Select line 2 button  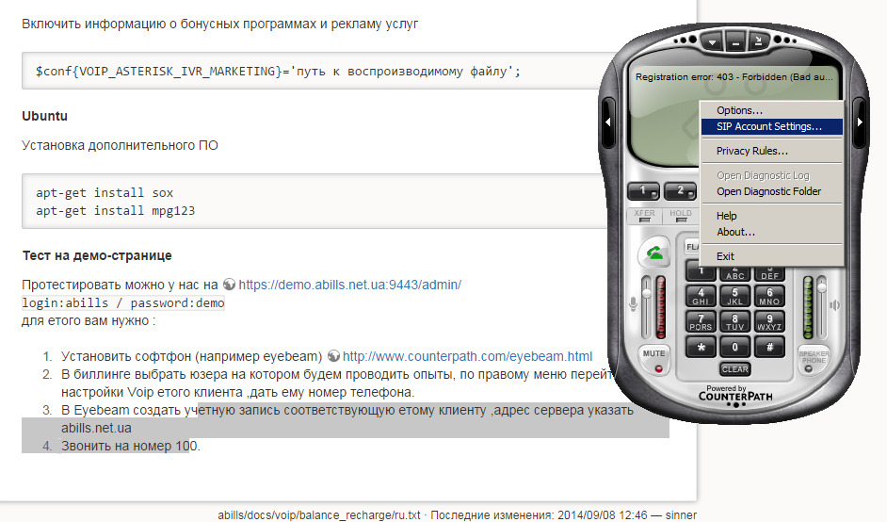(678, 190)
